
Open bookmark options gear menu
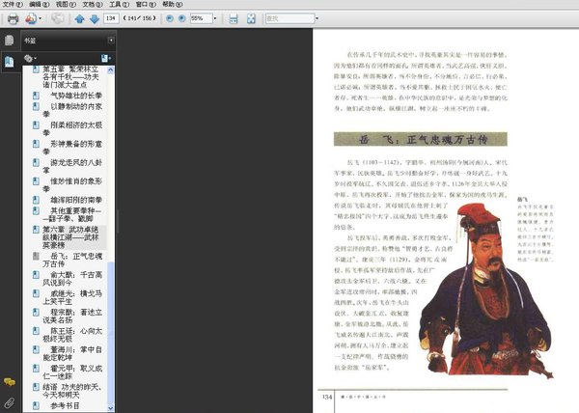[x=30, y=58]
